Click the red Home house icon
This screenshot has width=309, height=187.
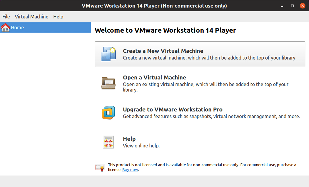click(x=5, y=27)
